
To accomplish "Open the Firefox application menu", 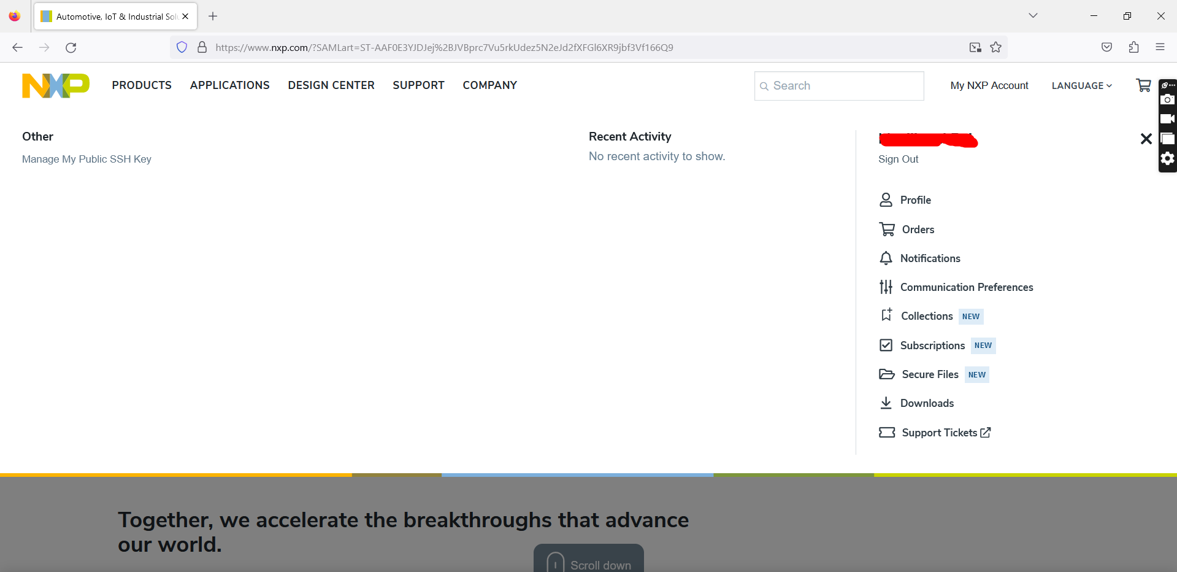I will (x=1160, y=47).
